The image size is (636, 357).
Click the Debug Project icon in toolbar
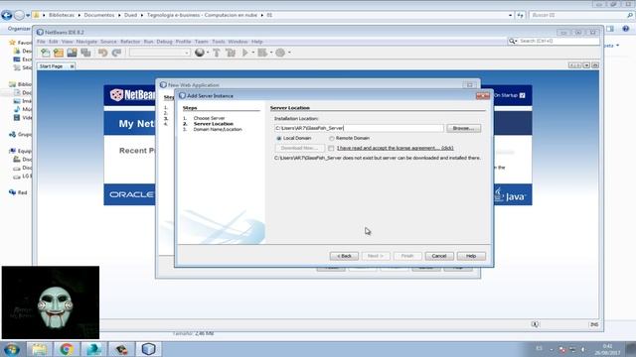(262, 53)
